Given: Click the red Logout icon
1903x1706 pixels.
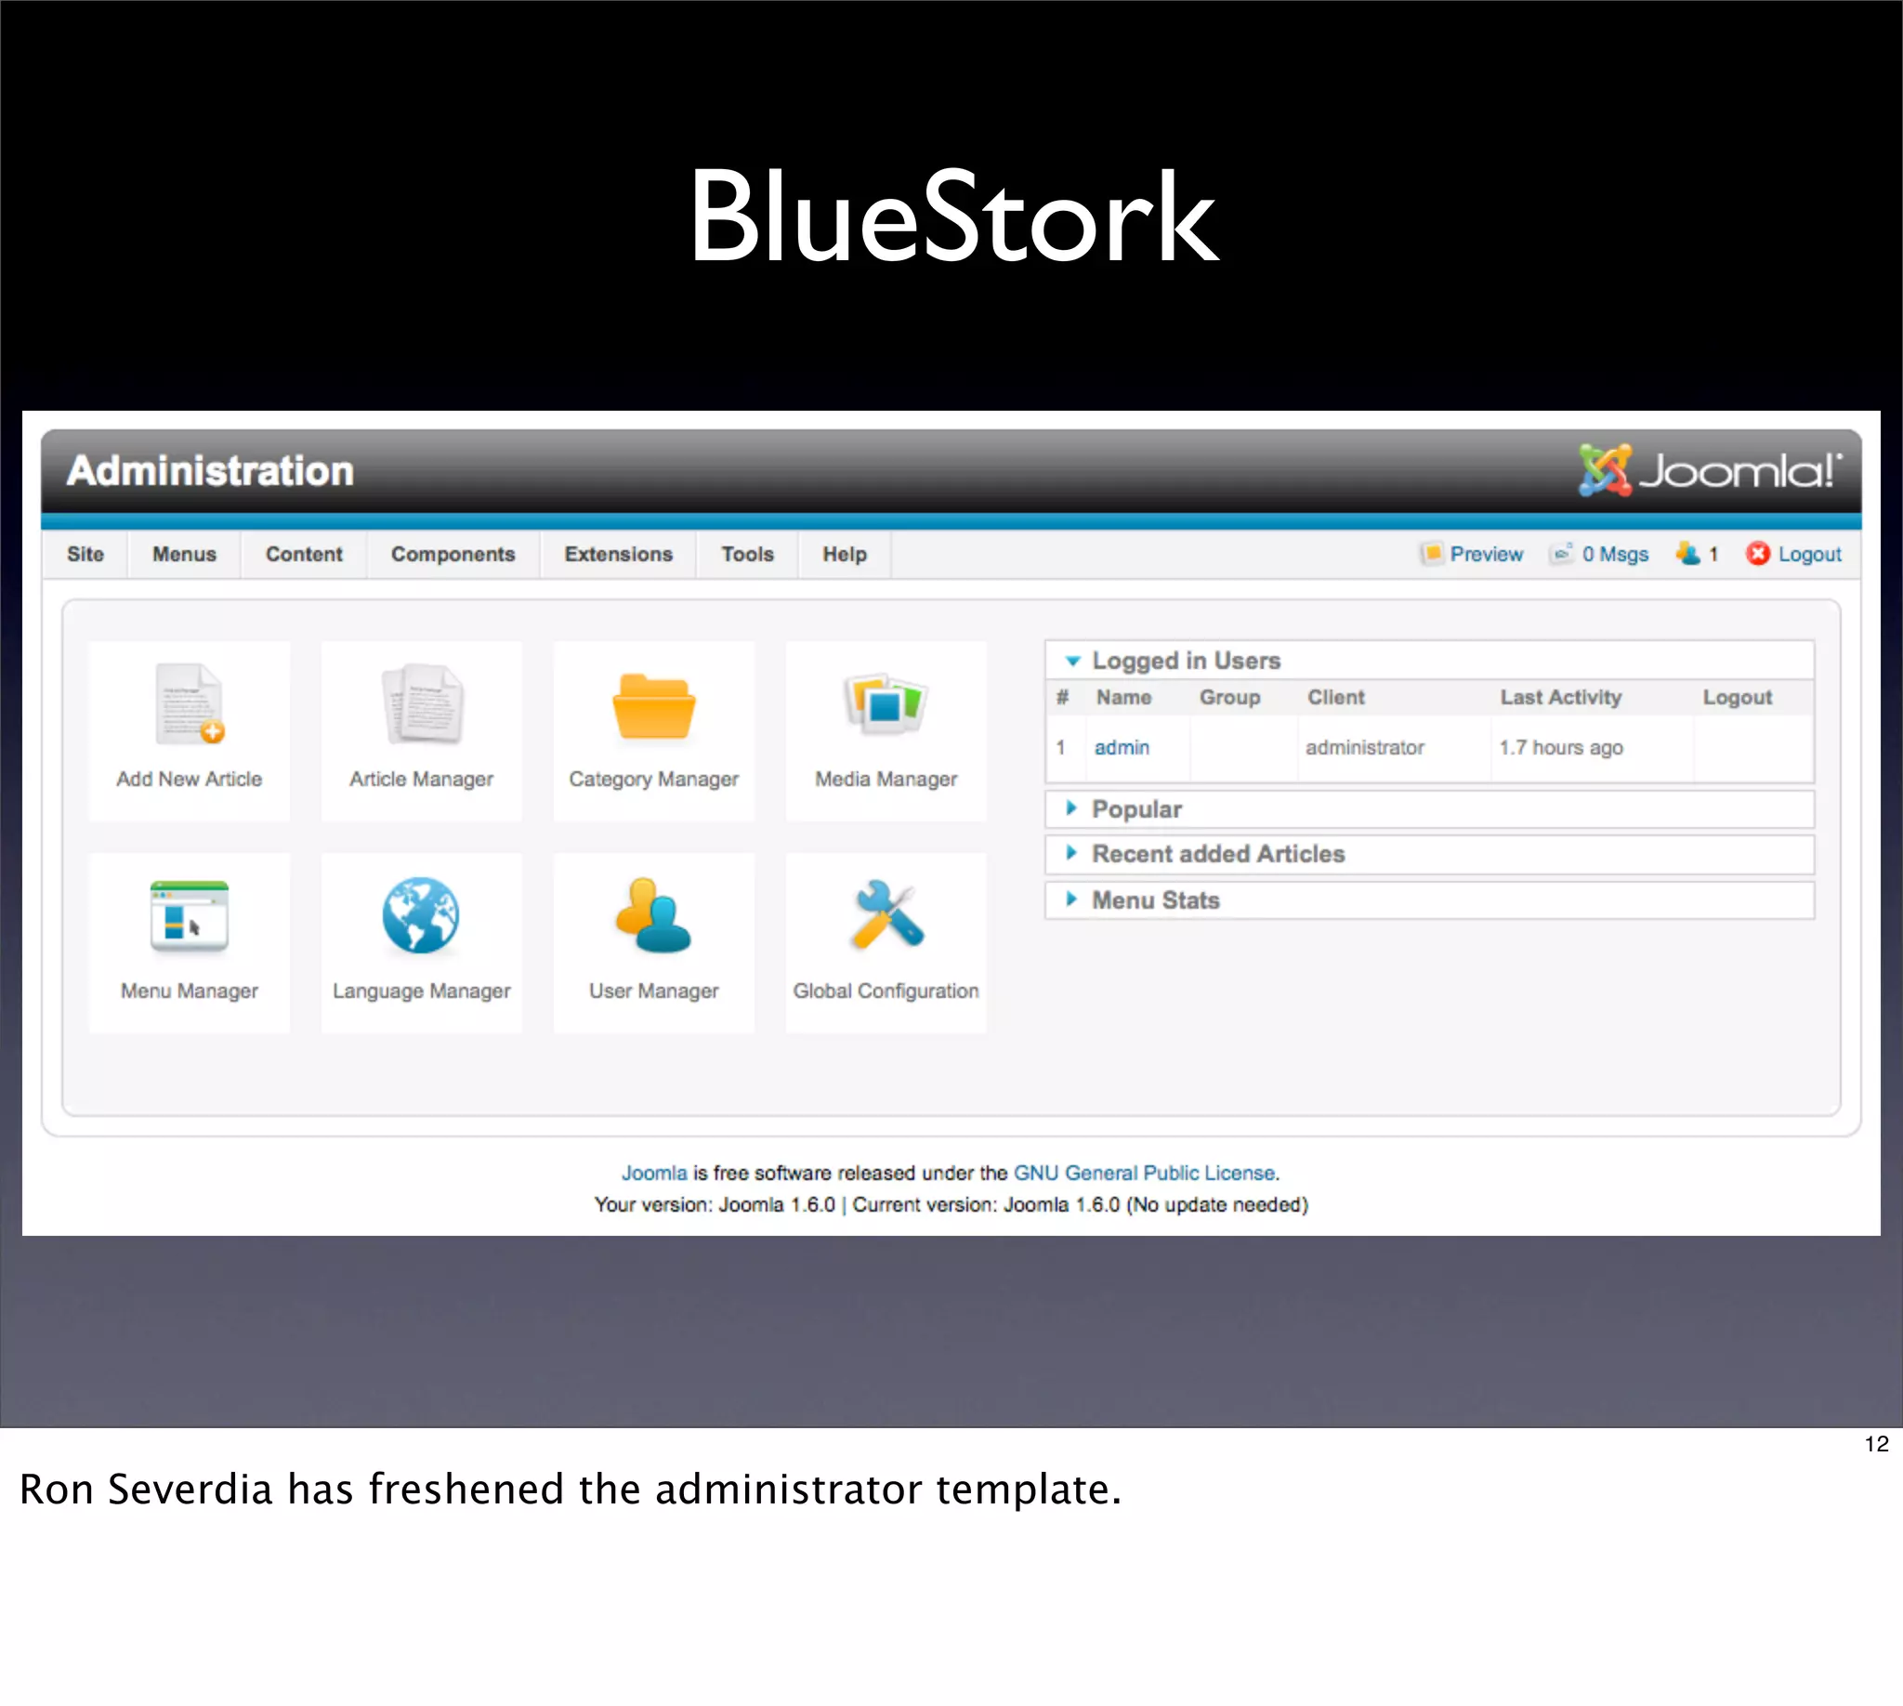Looking at the screenshot, I should 1758,554.
